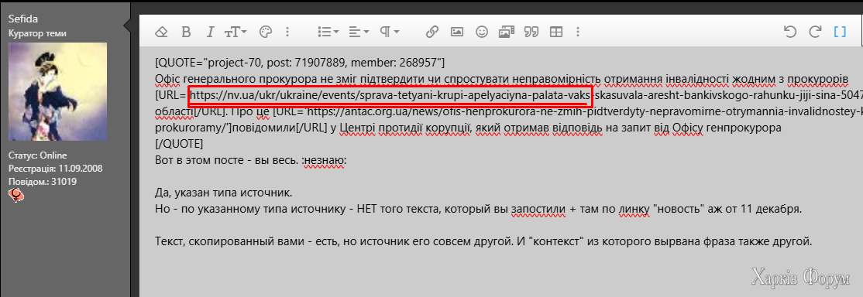Open more insert options (three dots after table)
Image resolution: width=863 pixels, height=297 pixels.
577,32
